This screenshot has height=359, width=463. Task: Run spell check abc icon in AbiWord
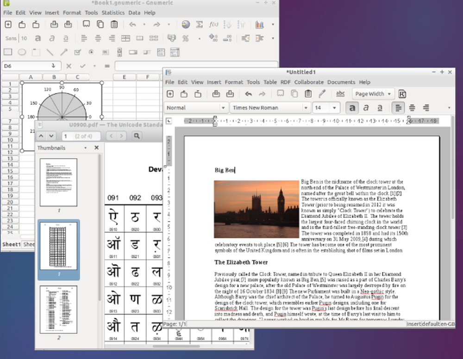340,94
